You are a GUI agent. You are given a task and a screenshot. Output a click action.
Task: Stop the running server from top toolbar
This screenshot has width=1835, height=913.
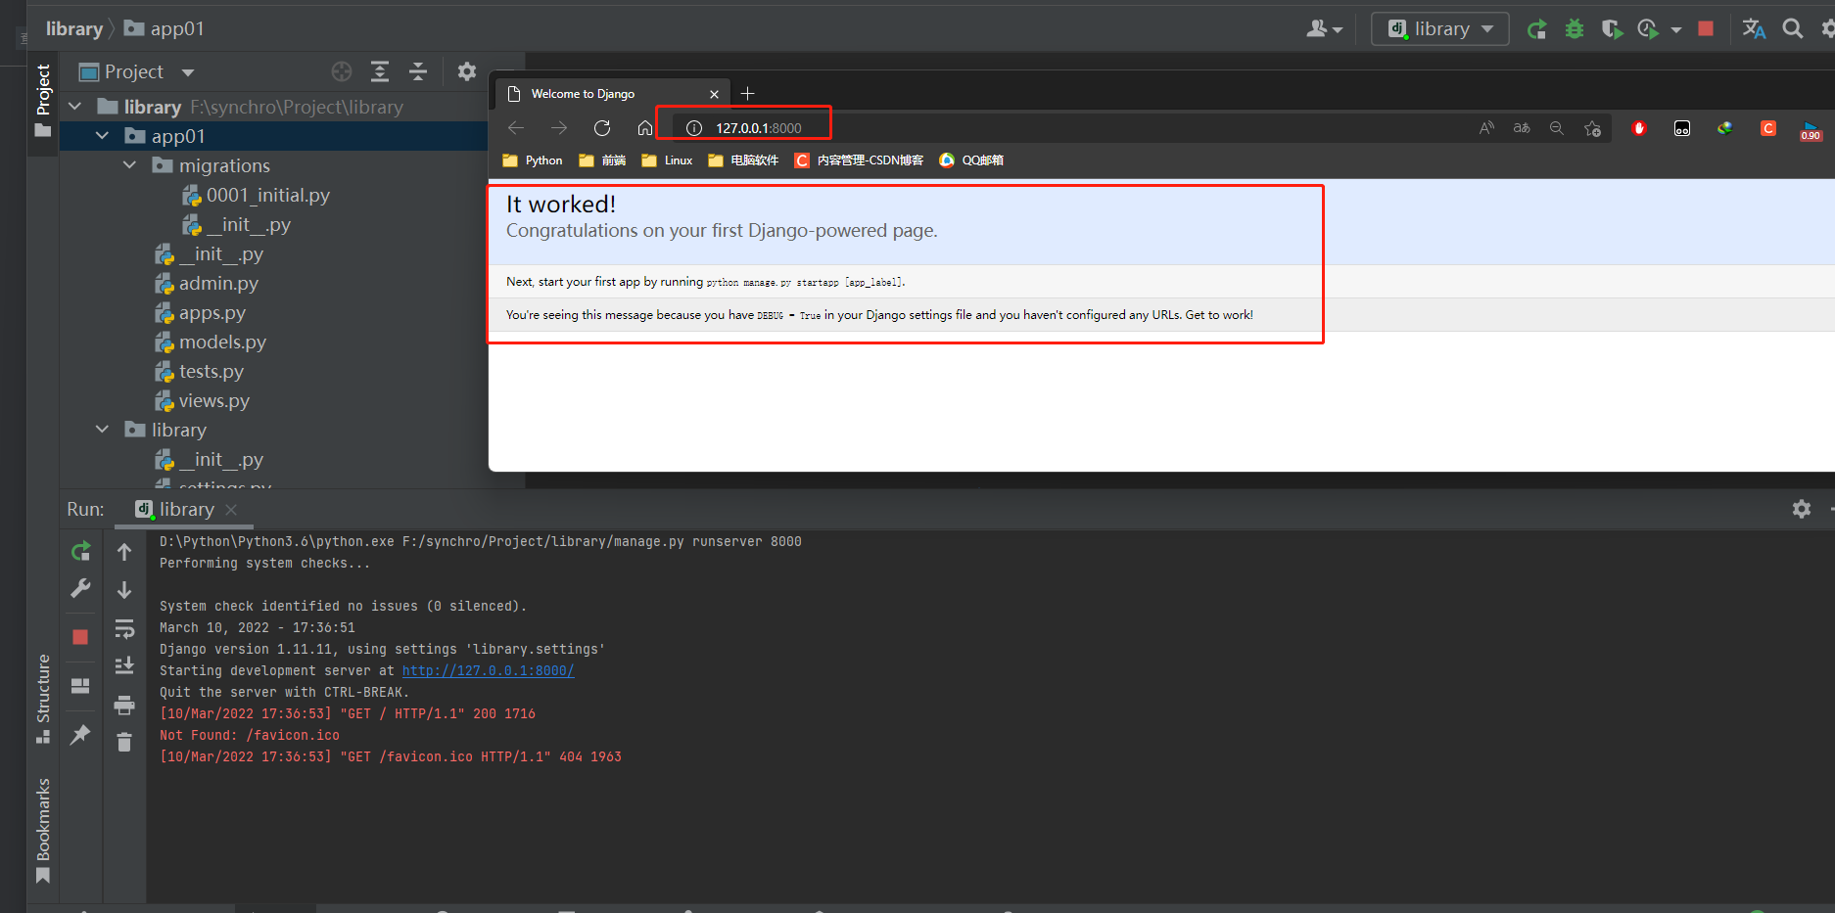click(1706, 29)
